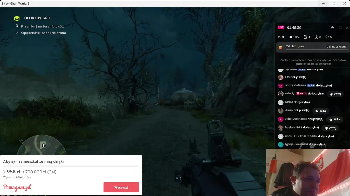Click the Sniper Ghost Warrior 3 window title
This screenshot has height=196, width=350.
click(16, 4)
